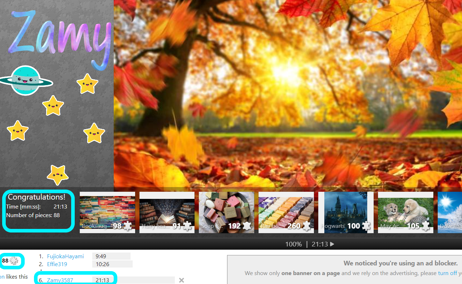The image size is (462, 284).
Task: Click the 'Congratulations!' heading
Action: pyautogui.click(x=36, y=197)
